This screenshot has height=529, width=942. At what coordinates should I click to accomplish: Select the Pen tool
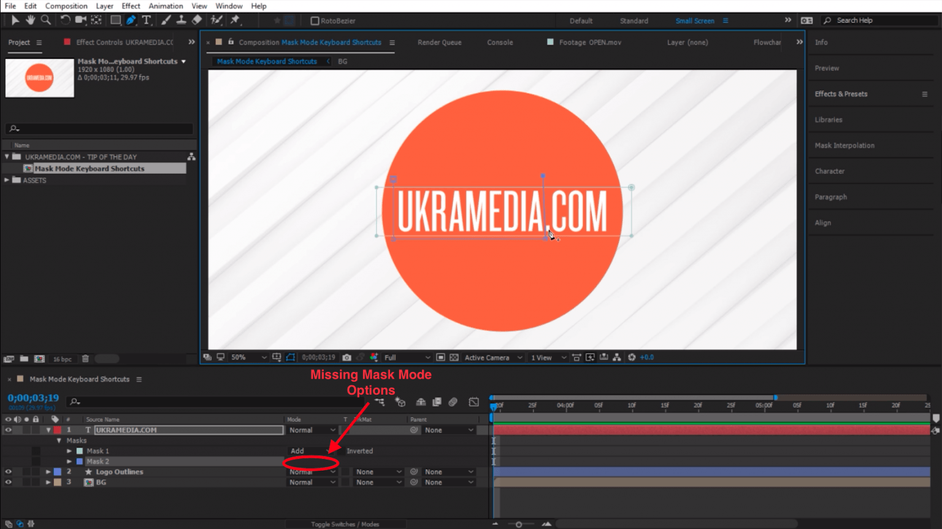point(131,20)
